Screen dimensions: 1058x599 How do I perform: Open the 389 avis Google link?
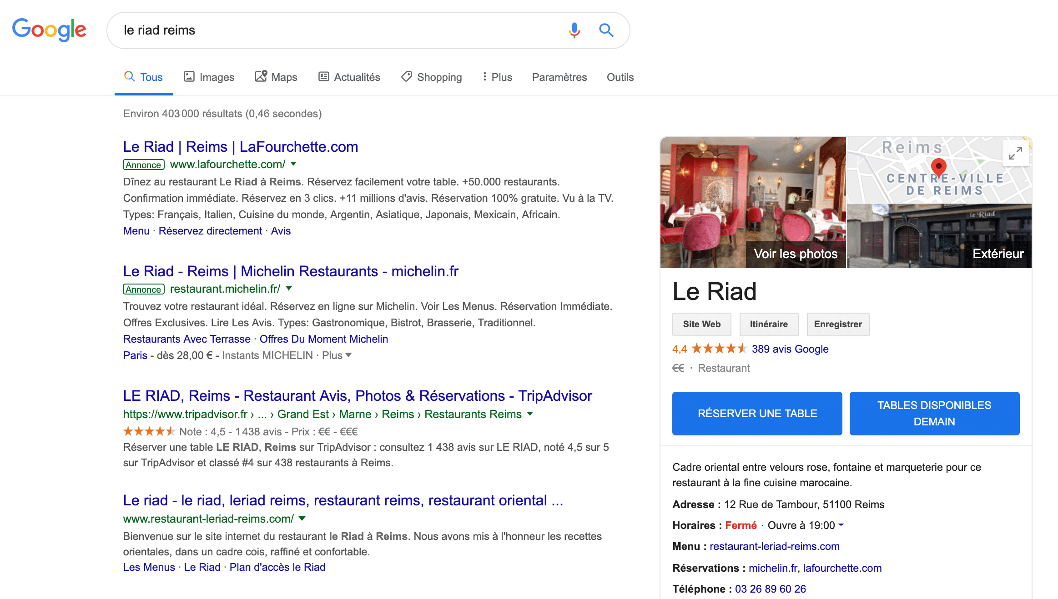[x=790, y=349]
